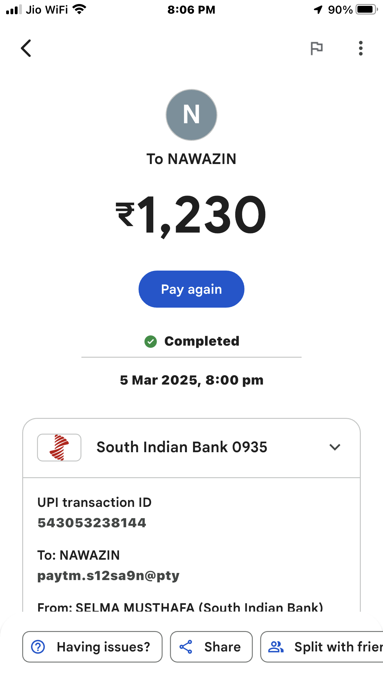
Task: Tap the share network icon
Action: pyautogui.click(x=186, y=647)
